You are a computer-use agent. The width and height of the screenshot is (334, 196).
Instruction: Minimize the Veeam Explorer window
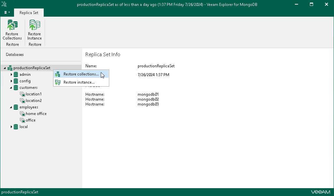point(296,4)
